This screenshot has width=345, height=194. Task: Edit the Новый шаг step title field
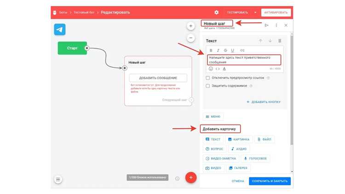[217, 23]
